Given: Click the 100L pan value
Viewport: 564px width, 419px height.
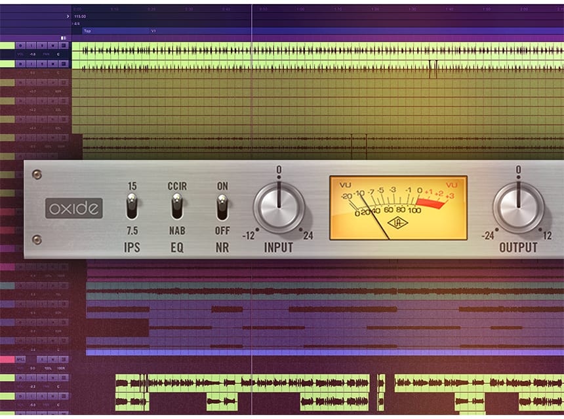Looking at the screenshot, I should (47, 368).
